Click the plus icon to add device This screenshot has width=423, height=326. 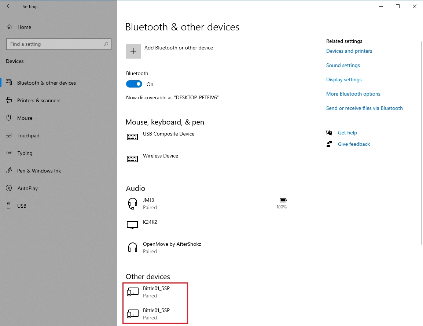pyautogui.click(x=133, y=51)
